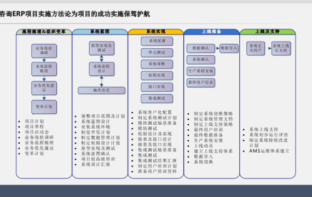The height and width of the screenshot is (197, 312).
Task: Click the 系统流程设计 flow box
Action: [x=101, y=69]
